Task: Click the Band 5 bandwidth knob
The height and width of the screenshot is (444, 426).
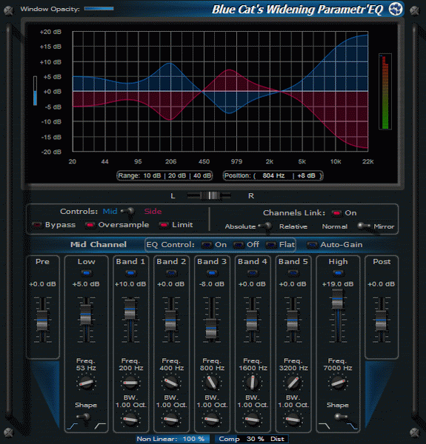Action: [293, 420]
